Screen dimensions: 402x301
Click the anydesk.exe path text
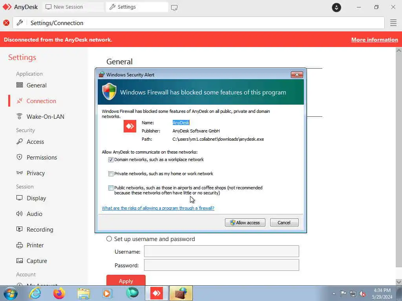pyautogui.click(x=218, y=139)
